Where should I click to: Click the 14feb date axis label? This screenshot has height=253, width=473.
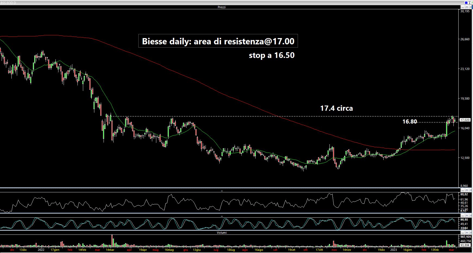click(x=82, y=250)
